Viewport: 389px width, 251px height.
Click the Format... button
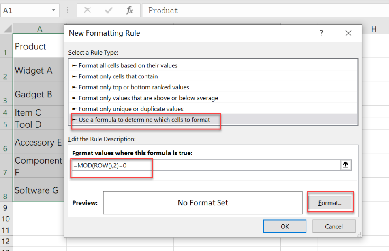click(x=330, y=202)
